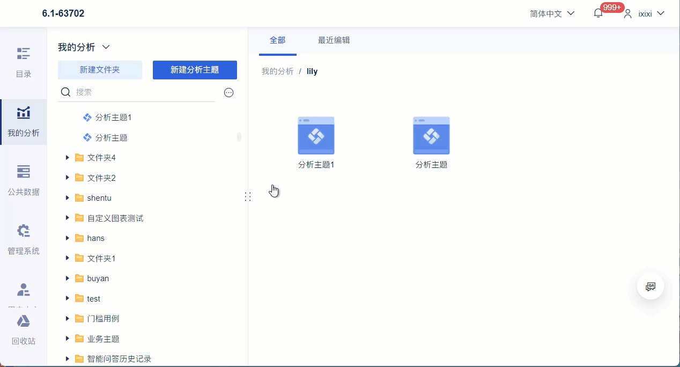Expand the 门槛用例 folder arrow
Image resolution: width=680 pixels, height=367 pixels.
click(68, 319)
